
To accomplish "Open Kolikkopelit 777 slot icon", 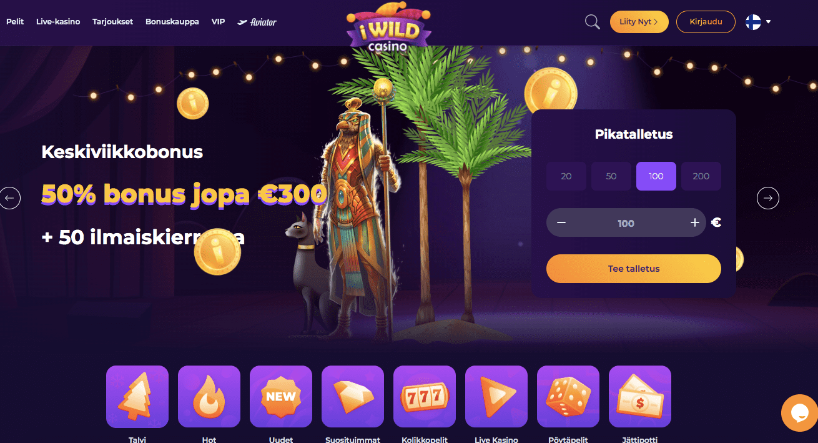I will point(425,397).
